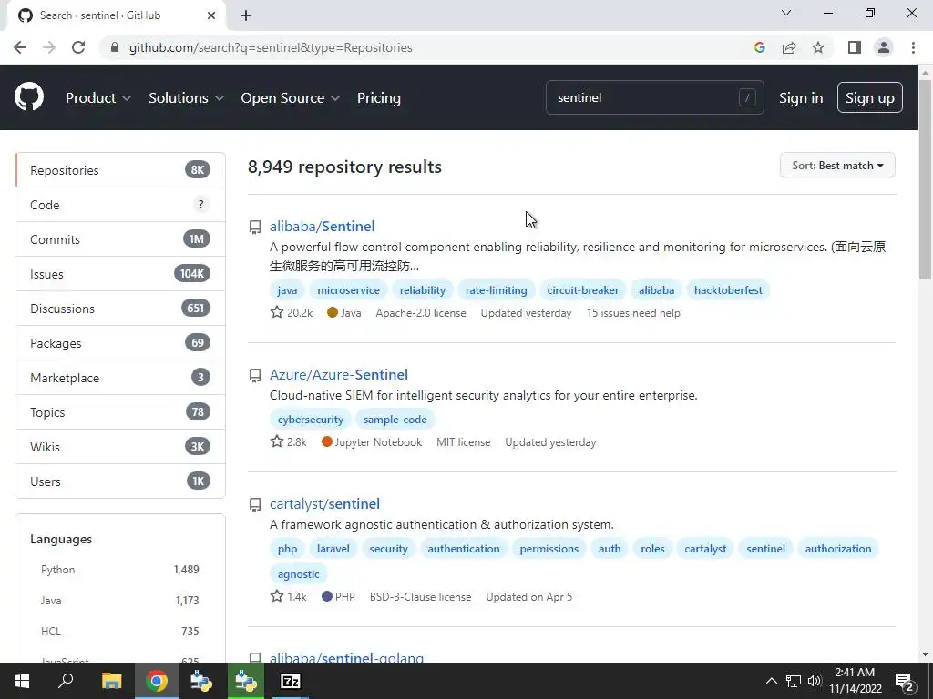Select Commits in search sidebar
This screenshot has height=699, width=933.
pos(120,239)
